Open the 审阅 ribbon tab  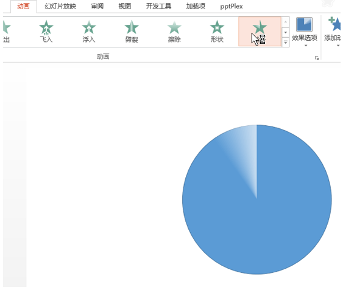[97, 6]
